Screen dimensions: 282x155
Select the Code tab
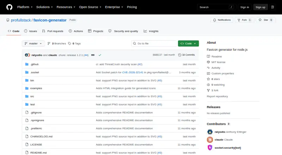coord(14,31)
